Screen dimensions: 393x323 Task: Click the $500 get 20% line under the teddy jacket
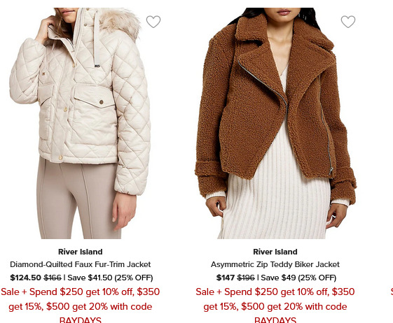[x=275, y=307]
